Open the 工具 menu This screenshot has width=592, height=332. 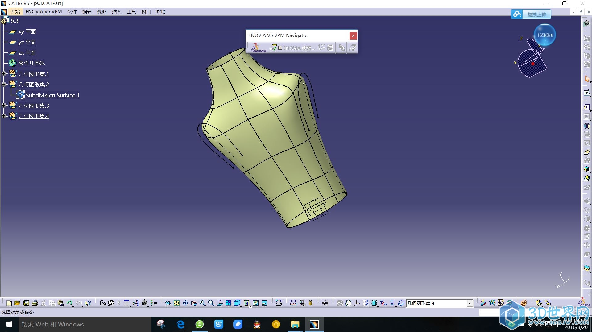131,11
